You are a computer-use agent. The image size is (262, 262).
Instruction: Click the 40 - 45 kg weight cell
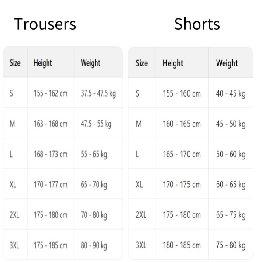(231, 93)
